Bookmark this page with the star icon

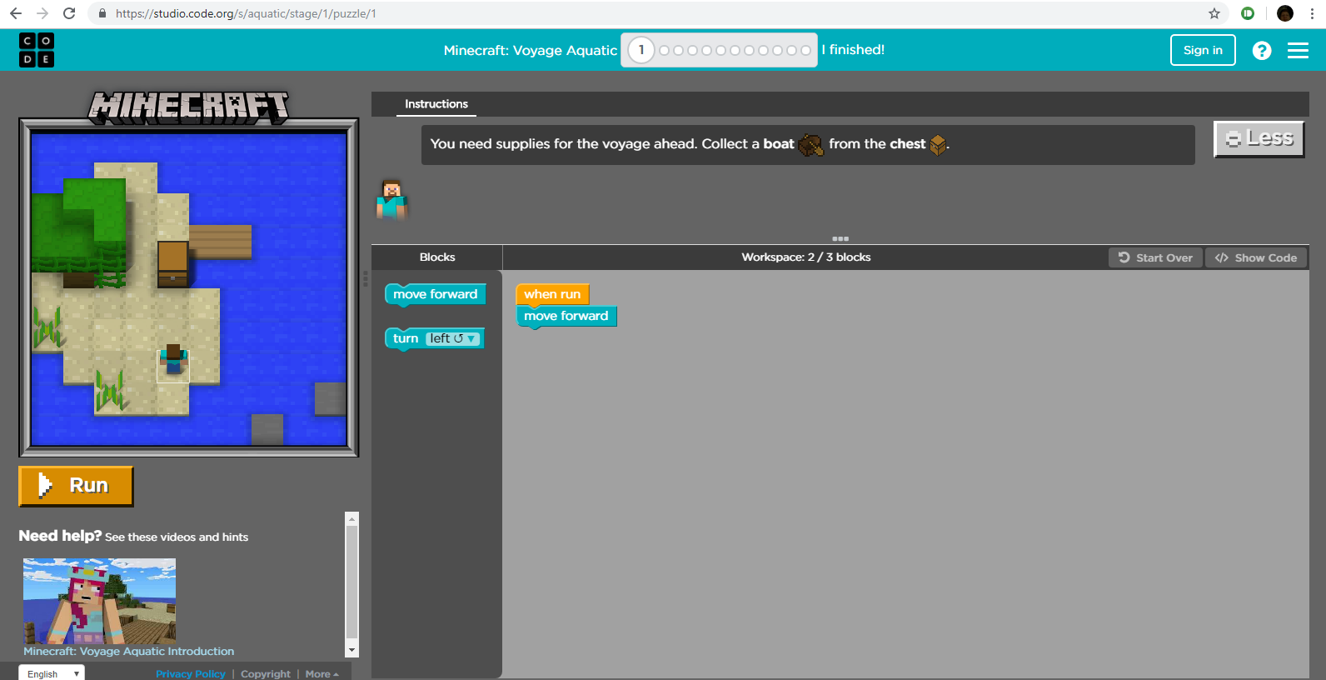(x=1214, y=13)
